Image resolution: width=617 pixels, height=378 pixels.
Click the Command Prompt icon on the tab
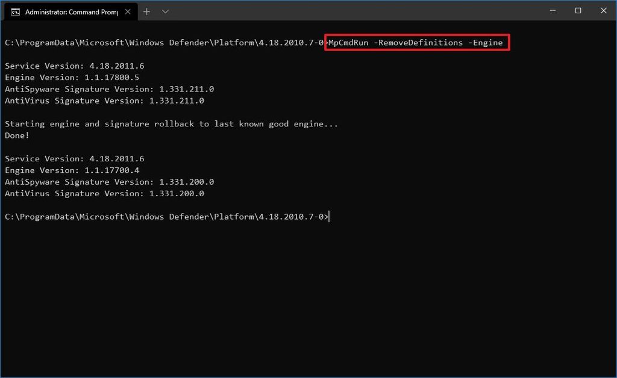(16, 11)
